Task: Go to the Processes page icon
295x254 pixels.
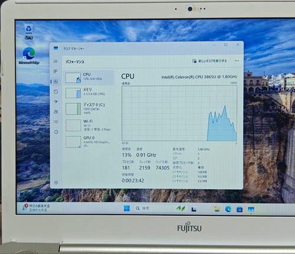Action: (x=55, y=71)
